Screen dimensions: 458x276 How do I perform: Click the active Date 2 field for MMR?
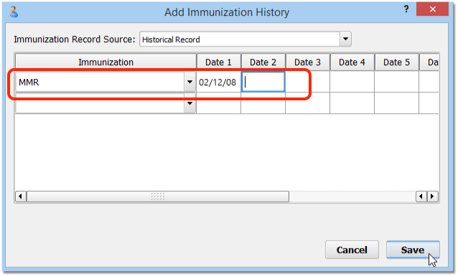tap(263, 82)
